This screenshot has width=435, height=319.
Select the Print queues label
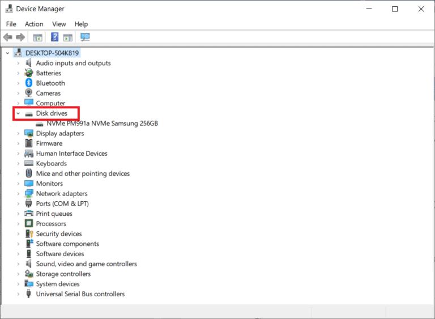54,214
